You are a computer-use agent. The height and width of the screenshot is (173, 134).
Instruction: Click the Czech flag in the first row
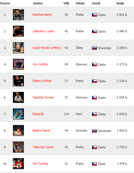click(x=94, y=15)
